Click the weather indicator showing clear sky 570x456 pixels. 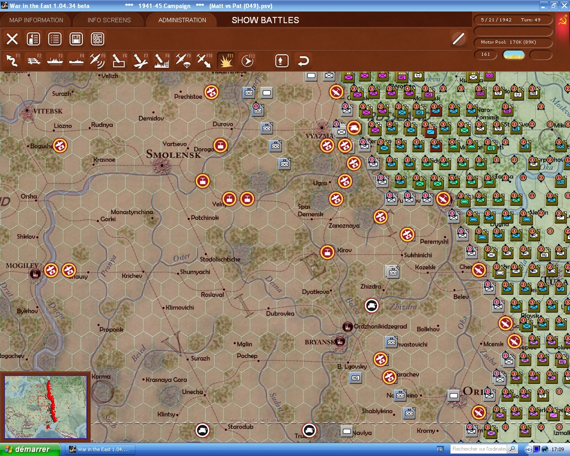(x=514, y=55)
